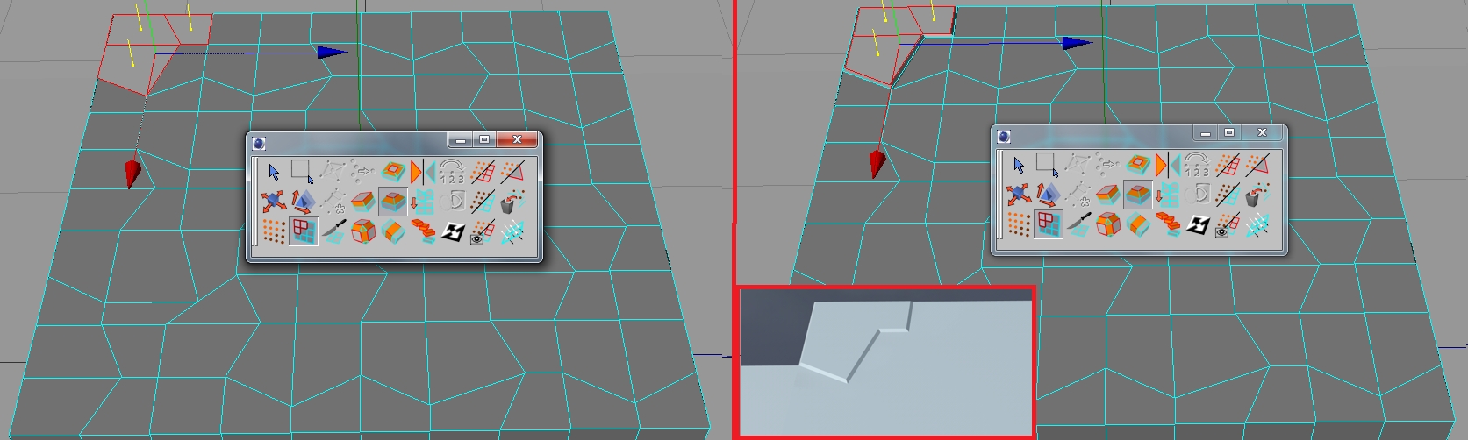Click grip handle on left palette edge
Image resolution: width=1468 pixels, height=440 pixels.
(254, 202)
